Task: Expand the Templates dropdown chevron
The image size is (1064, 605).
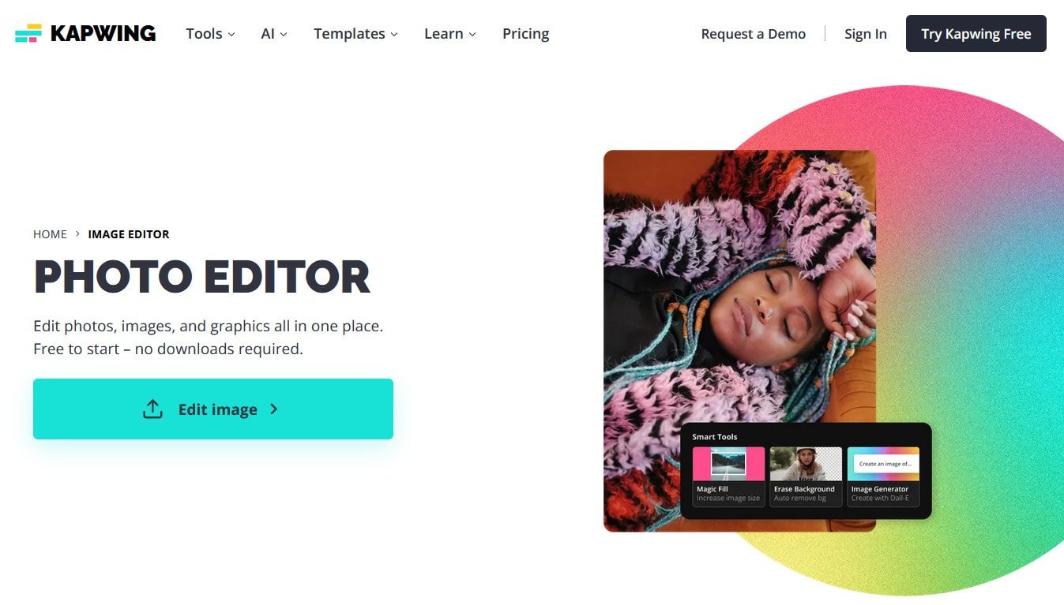Action: (x=394, y=35)
